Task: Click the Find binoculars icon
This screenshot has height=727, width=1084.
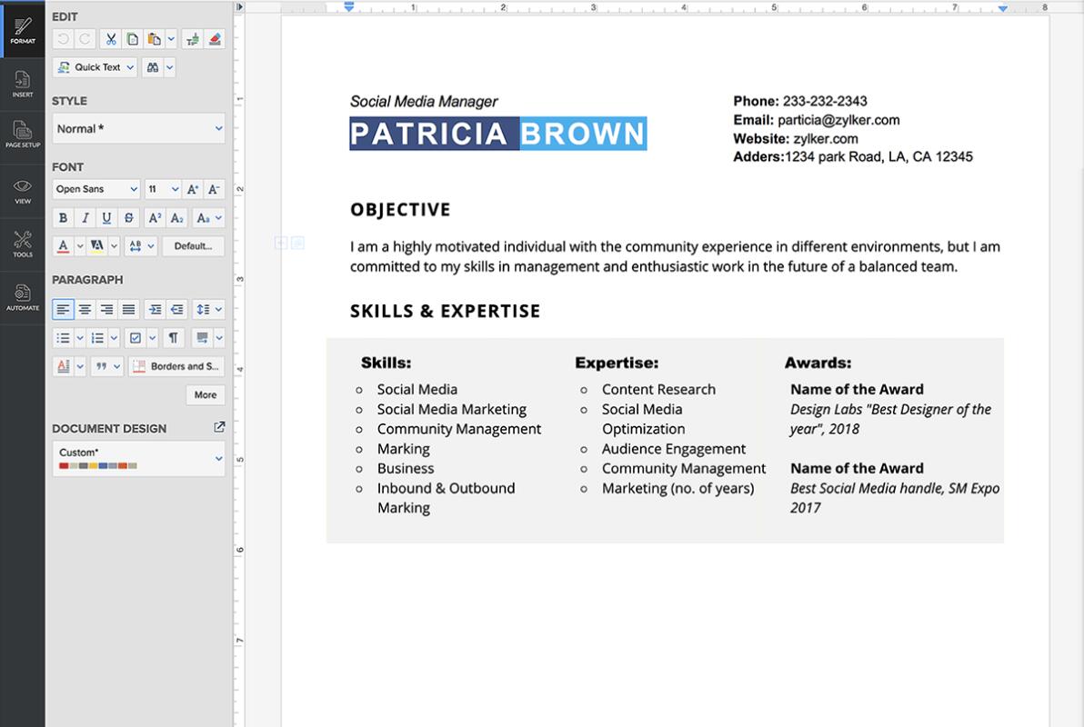Action: point(153,67)
